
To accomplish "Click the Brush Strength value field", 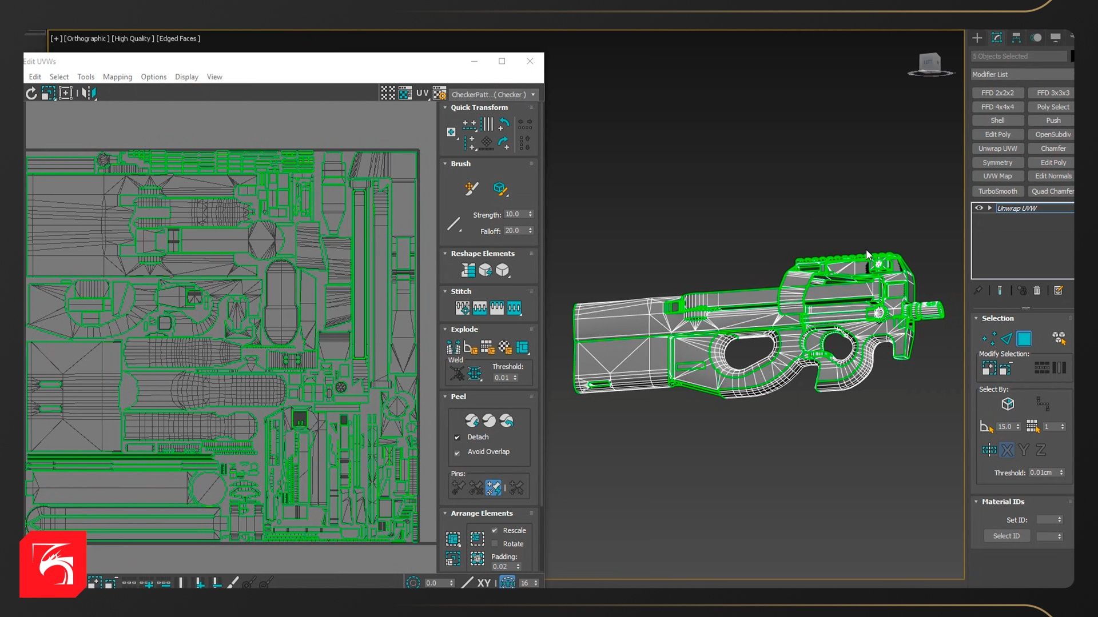I will click(514, 214).
